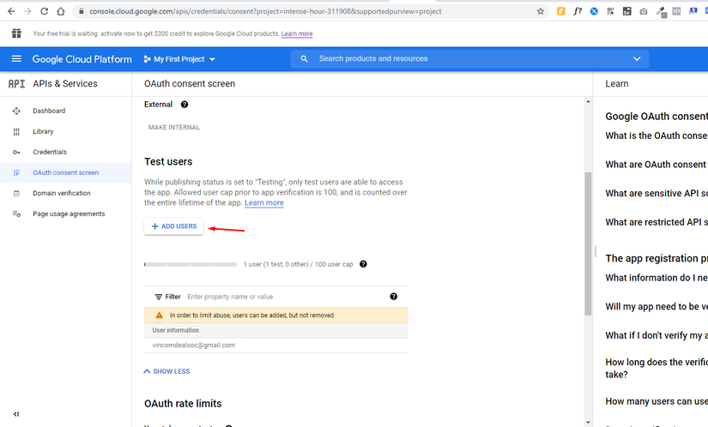Go back with the browser back arrow
Image resolution: width=708 pixels, height=427 pixels.
click(11, 11)
